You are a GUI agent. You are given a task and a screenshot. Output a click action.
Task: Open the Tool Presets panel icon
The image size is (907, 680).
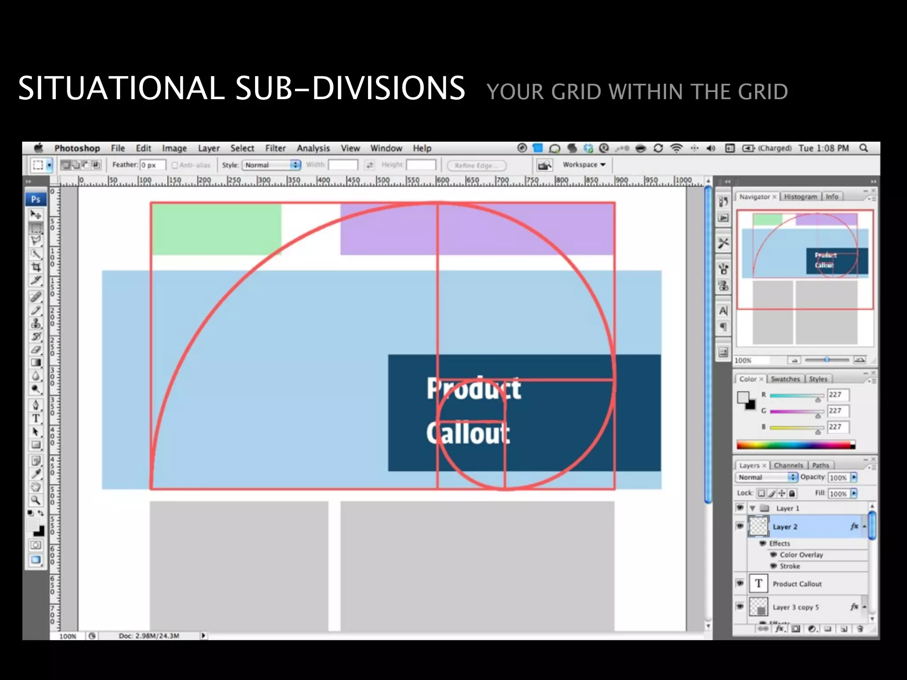pyautogui.click(x=723, y=243)
